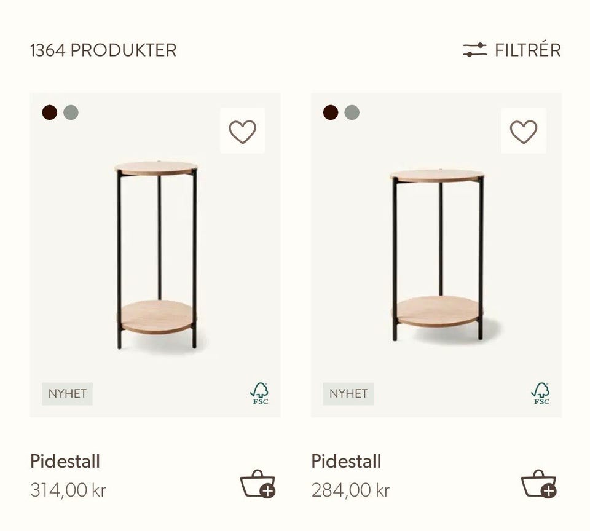
Task: Select dark brown color on 314,00 kr Pidestall
Action: 50,112
